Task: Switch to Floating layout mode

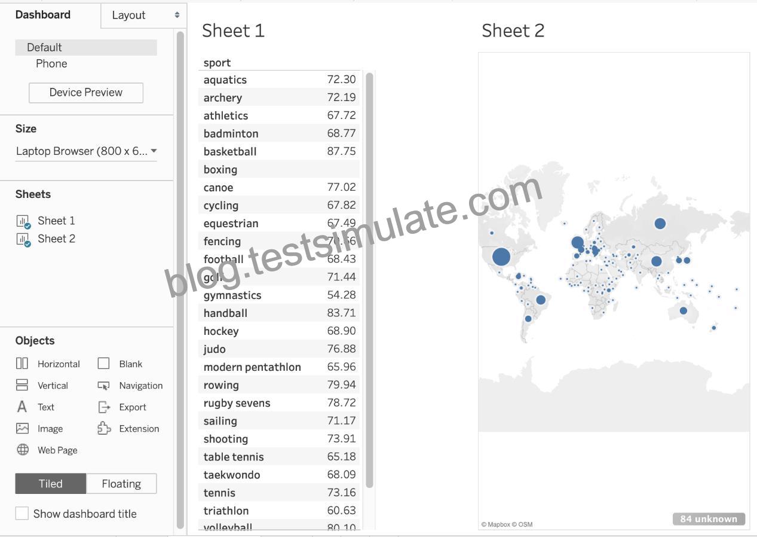Action: 121,484
